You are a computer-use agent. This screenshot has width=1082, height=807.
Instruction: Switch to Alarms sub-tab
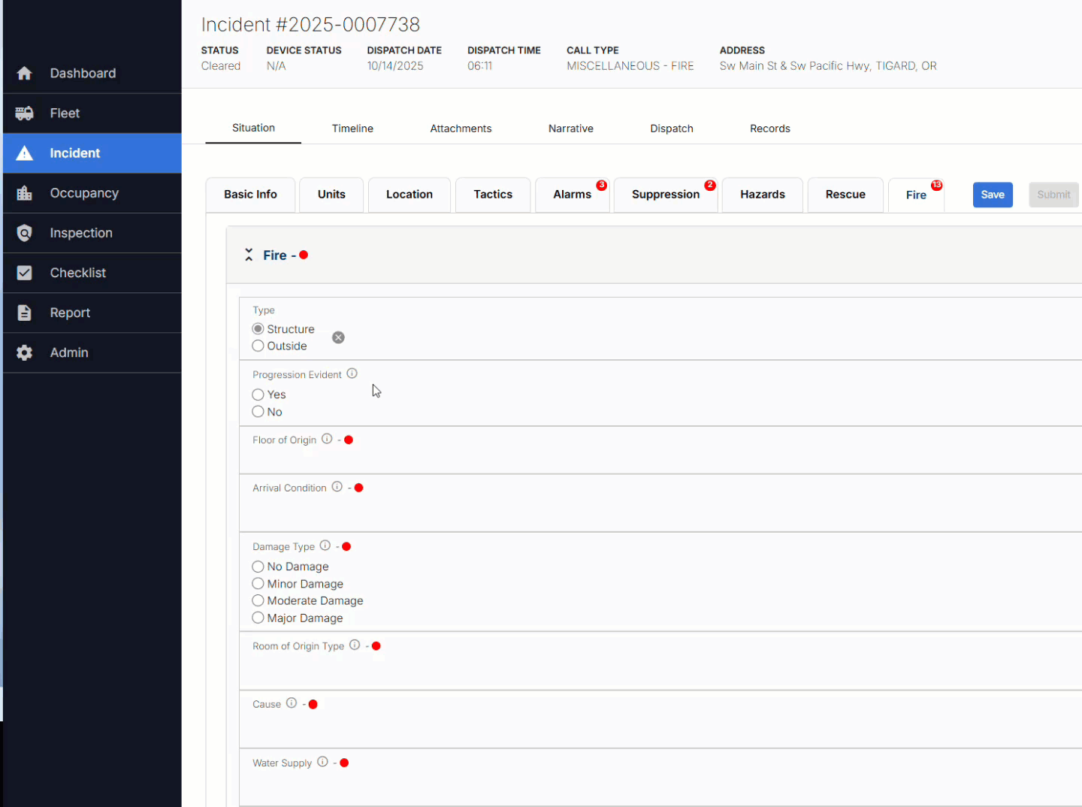573,195
